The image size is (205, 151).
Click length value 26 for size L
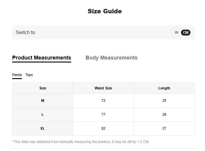(164, 115)
